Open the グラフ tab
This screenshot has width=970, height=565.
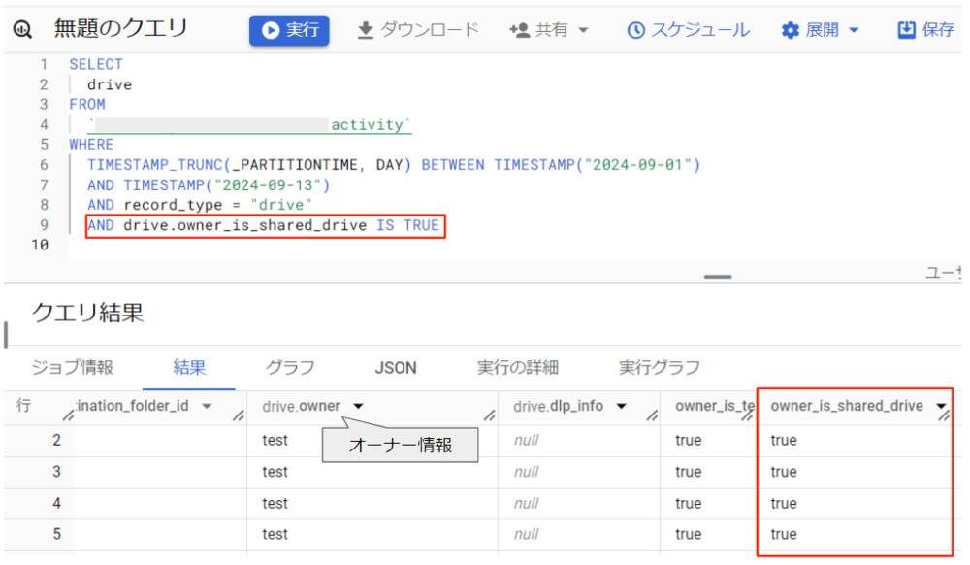pos(290,368)
